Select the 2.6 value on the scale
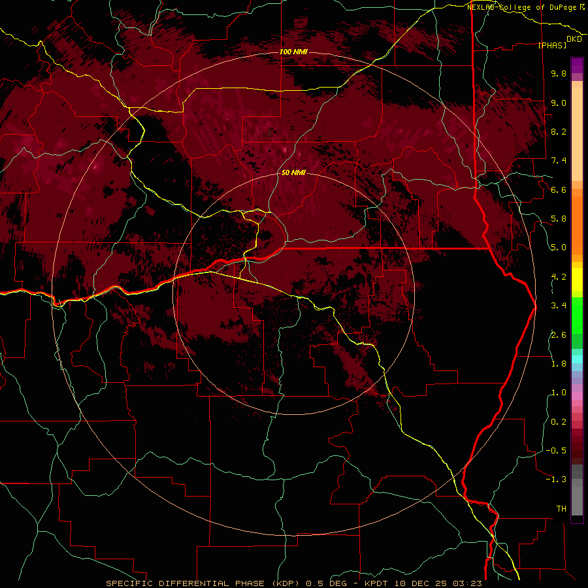 click(559, 335)
